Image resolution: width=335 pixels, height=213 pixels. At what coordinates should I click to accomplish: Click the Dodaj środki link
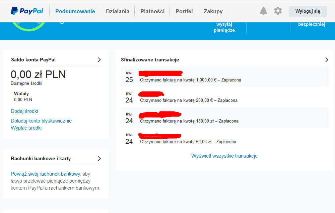pos(24,111)
